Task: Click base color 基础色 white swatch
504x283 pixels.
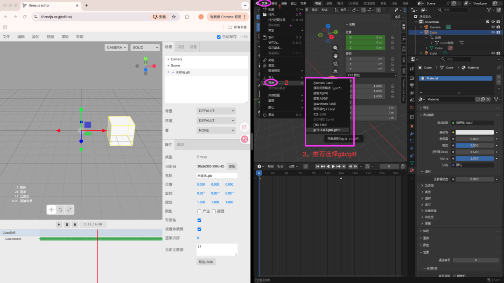Action: pos(475,132)
